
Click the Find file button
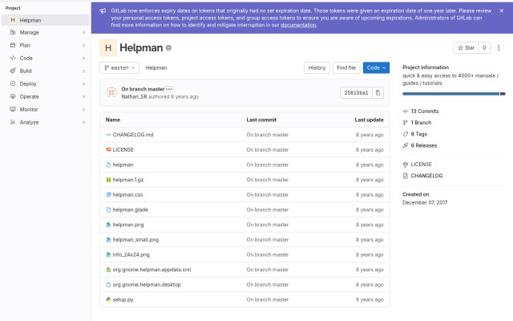[346, 67]
